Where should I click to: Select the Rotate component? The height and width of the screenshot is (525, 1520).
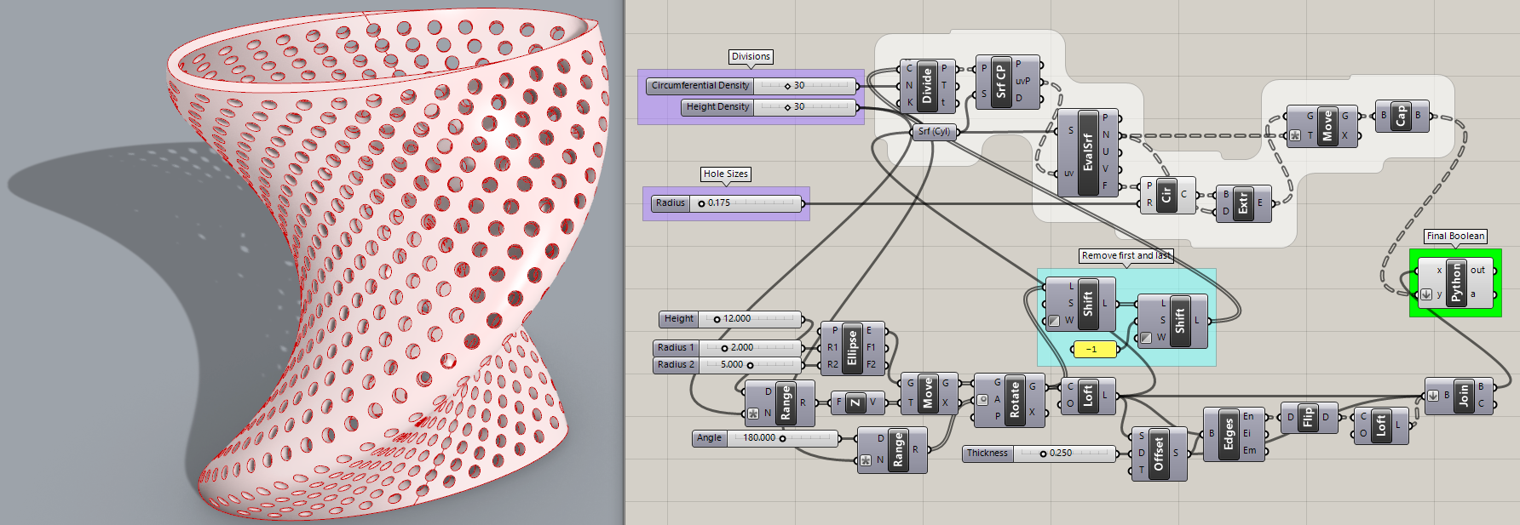point(1014,398)
